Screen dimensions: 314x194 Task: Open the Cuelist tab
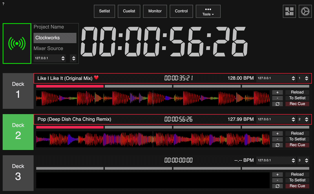tap(129, 11)
